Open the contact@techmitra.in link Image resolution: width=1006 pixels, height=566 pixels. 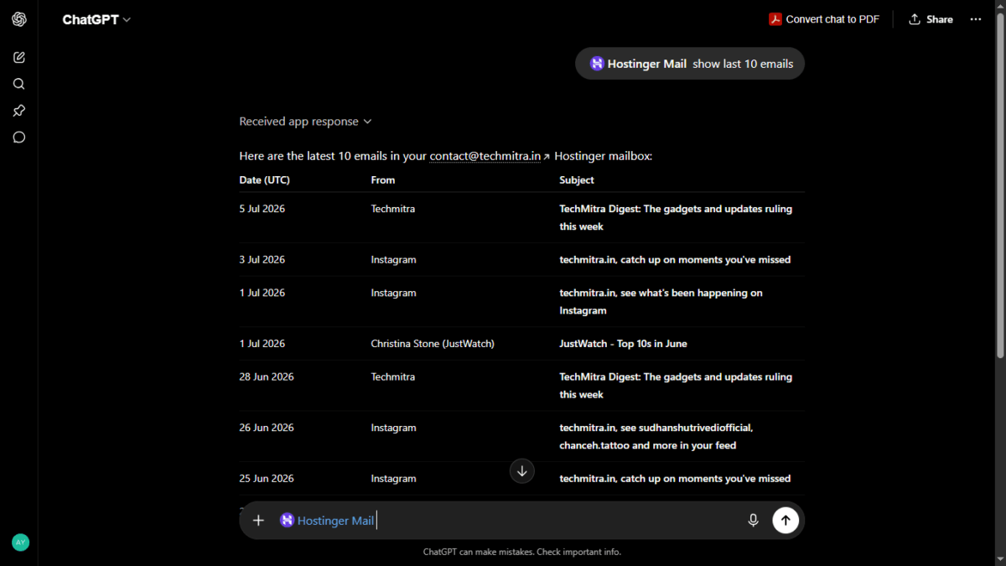pyautogui.click(x=490, y=156)
